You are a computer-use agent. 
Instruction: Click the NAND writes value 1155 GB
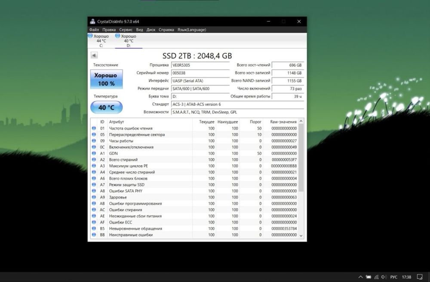click(288, 81)
